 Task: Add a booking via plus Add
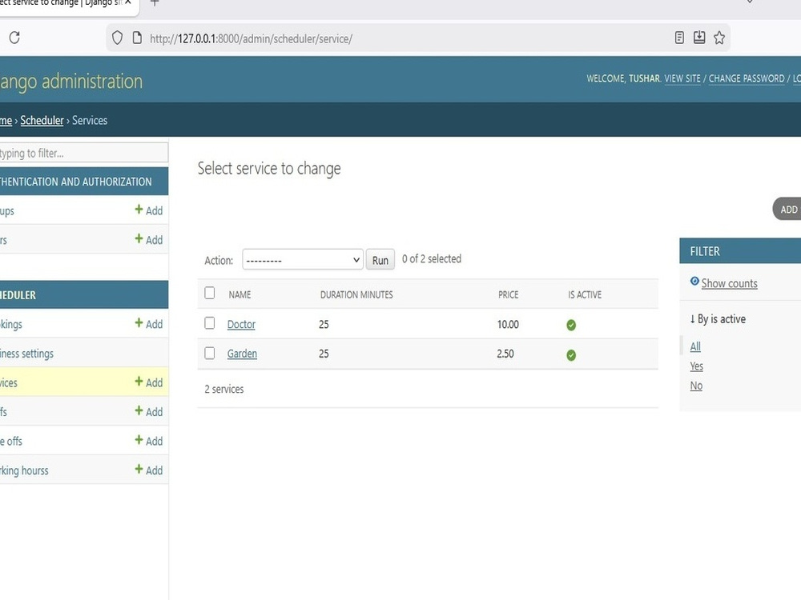149,323
